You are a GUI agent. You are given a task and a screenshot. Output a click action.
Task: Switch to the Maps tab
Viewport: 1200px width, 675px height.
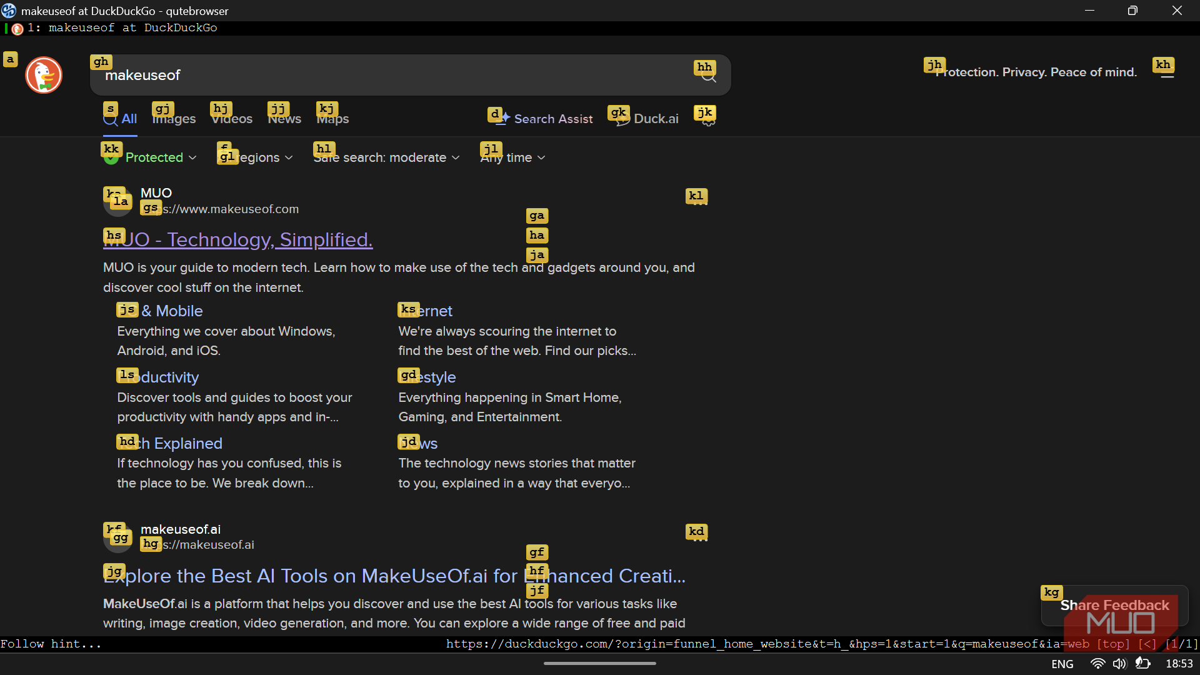[x=332, y=119]
